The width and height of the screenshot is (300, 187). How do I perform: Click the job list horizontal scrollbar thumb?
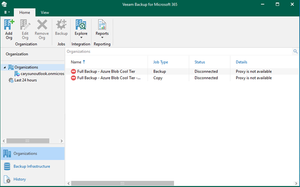[x=123, y=183]
